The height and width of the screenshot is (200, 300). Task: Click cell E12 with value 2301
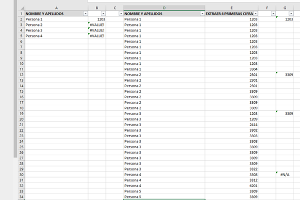tap(231, 75)
